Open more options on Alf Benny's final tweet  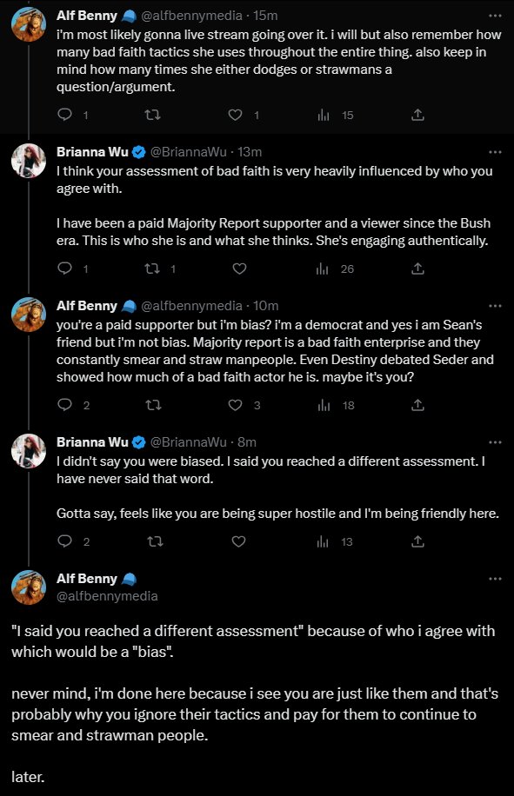495,580
